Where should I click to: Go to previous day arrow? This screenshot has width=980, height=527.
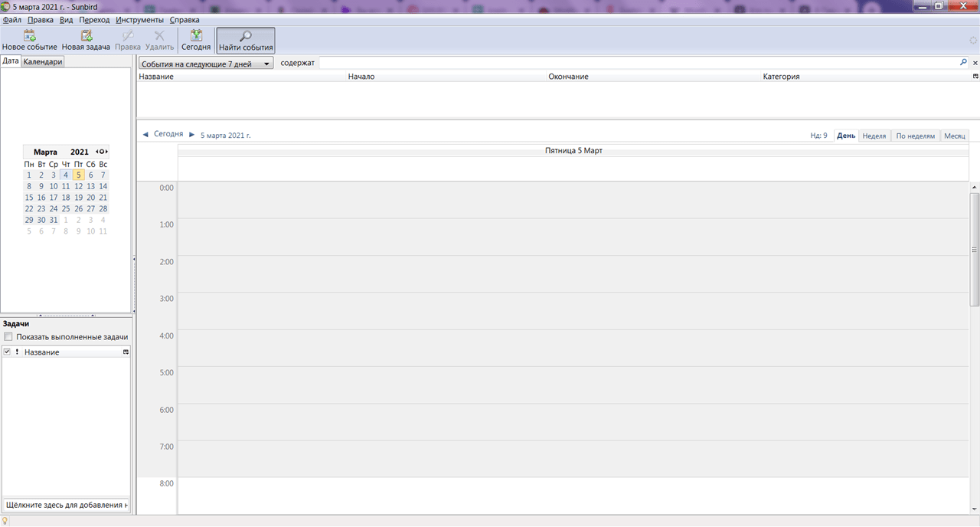click(x=145, y=134)
